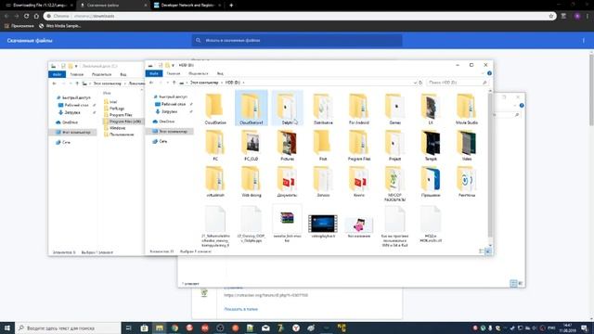The width and height of the screenshot is (594, 334).
Task: Open address history dropdown in HDD window
Action: coord(415,83)
